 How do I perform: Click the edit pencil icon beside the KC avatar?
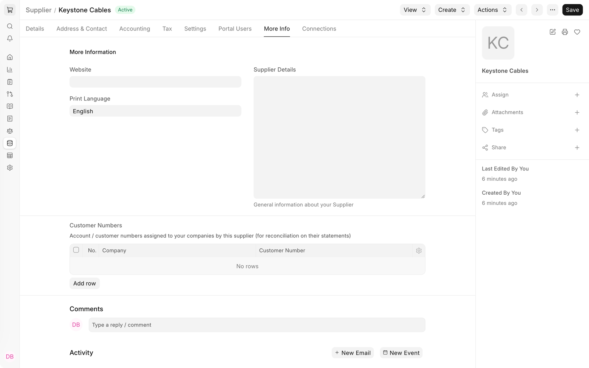coord(553,32)
